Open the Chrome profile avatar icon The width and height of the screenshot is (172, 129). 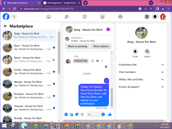(163, 9)
